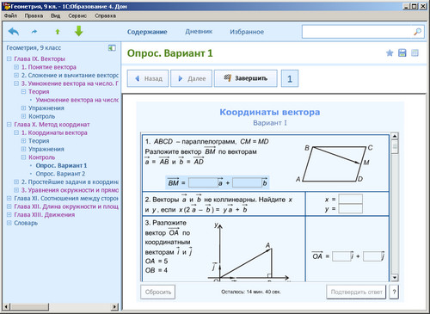Switch to the Дневник tab

pyautogui.click(x=199, y=32)
